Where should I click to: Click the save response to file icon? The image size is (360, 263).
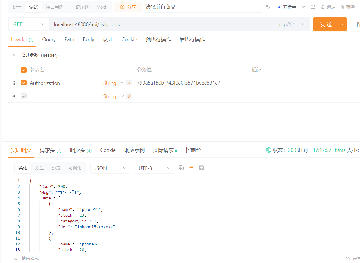tap(202, 168)
